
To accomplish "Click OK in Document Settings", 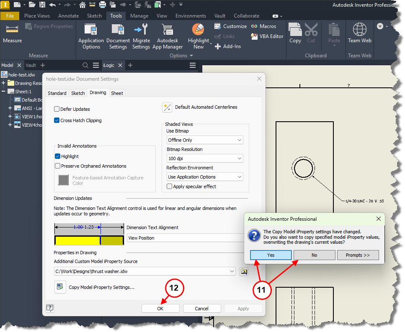I will point(160,308).
